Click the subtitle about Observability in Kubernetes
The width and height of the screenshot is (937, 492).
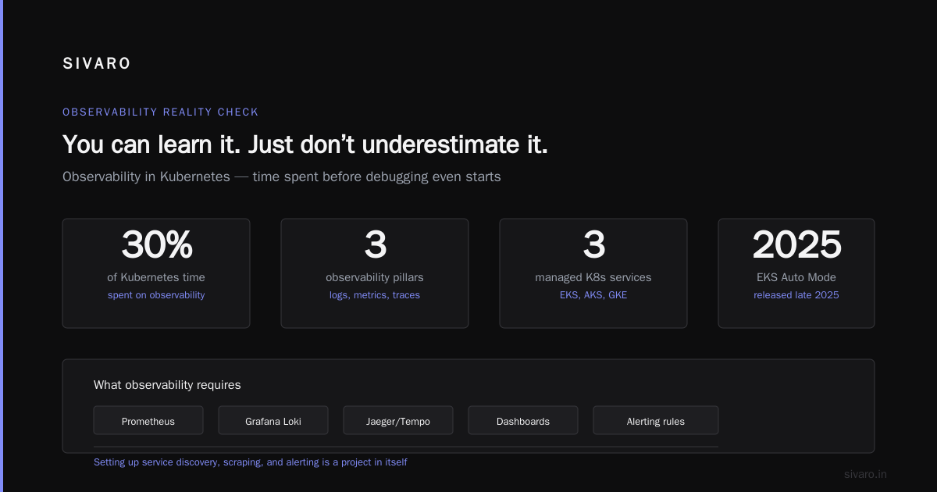pyautogui.click(x=282, y=176)
